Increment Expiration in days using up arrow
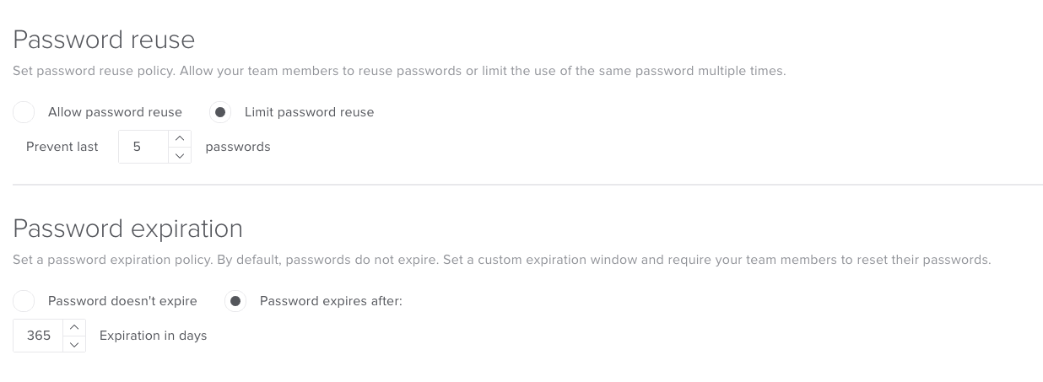The height and width of the screenshot is (382, 1043). [x=74, y=327]
